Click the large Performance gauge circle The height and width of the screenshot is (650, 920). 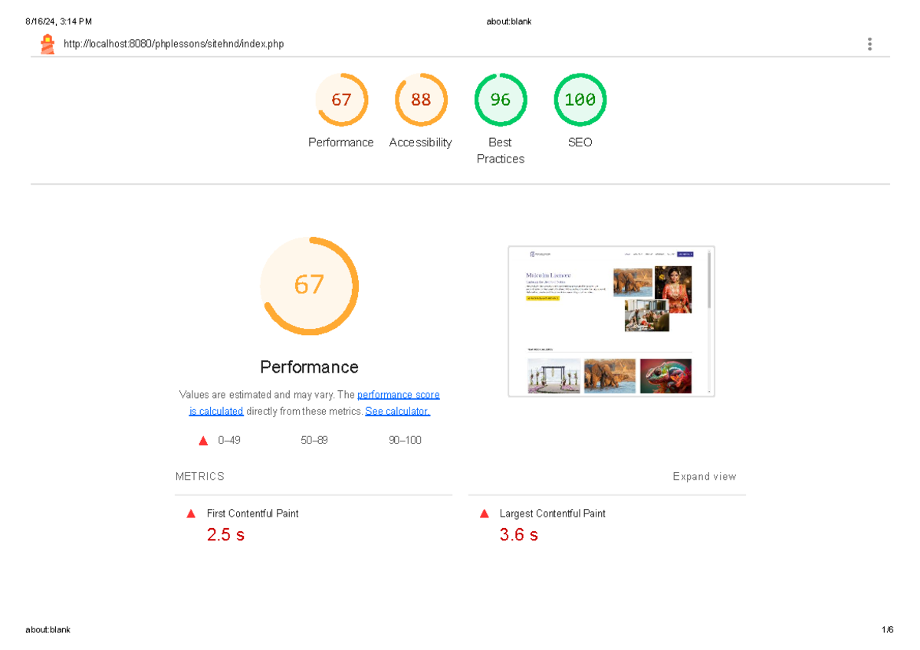click(x=309, y=285)
